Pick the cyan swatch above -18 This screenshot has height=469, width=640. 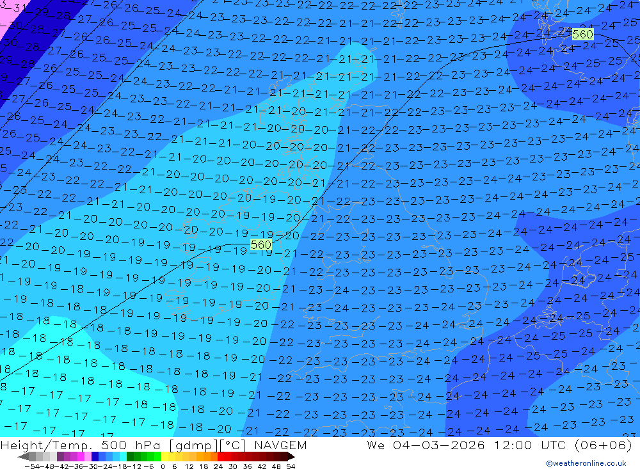pos(124,457)
